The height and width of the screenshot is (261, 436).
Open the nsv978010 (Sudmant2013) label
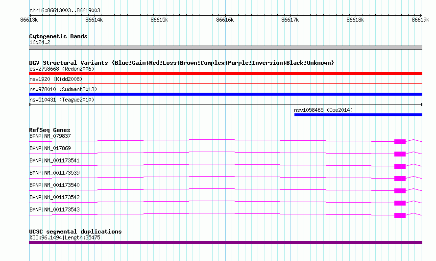63,89
